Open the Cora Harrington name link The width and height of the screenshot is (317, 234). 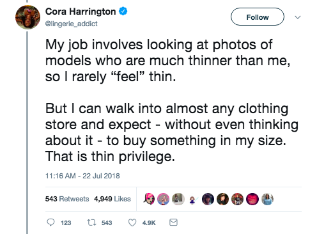tap(81, 12)
